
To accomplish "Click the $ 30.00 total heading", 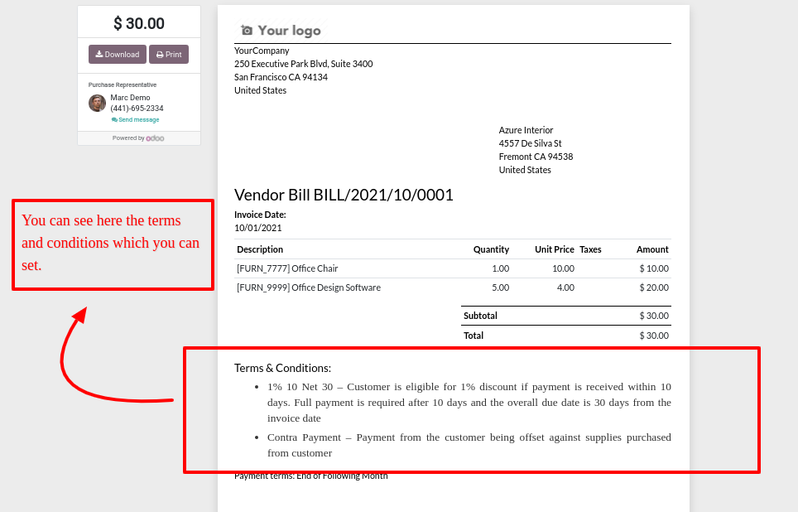I will 139,24.
